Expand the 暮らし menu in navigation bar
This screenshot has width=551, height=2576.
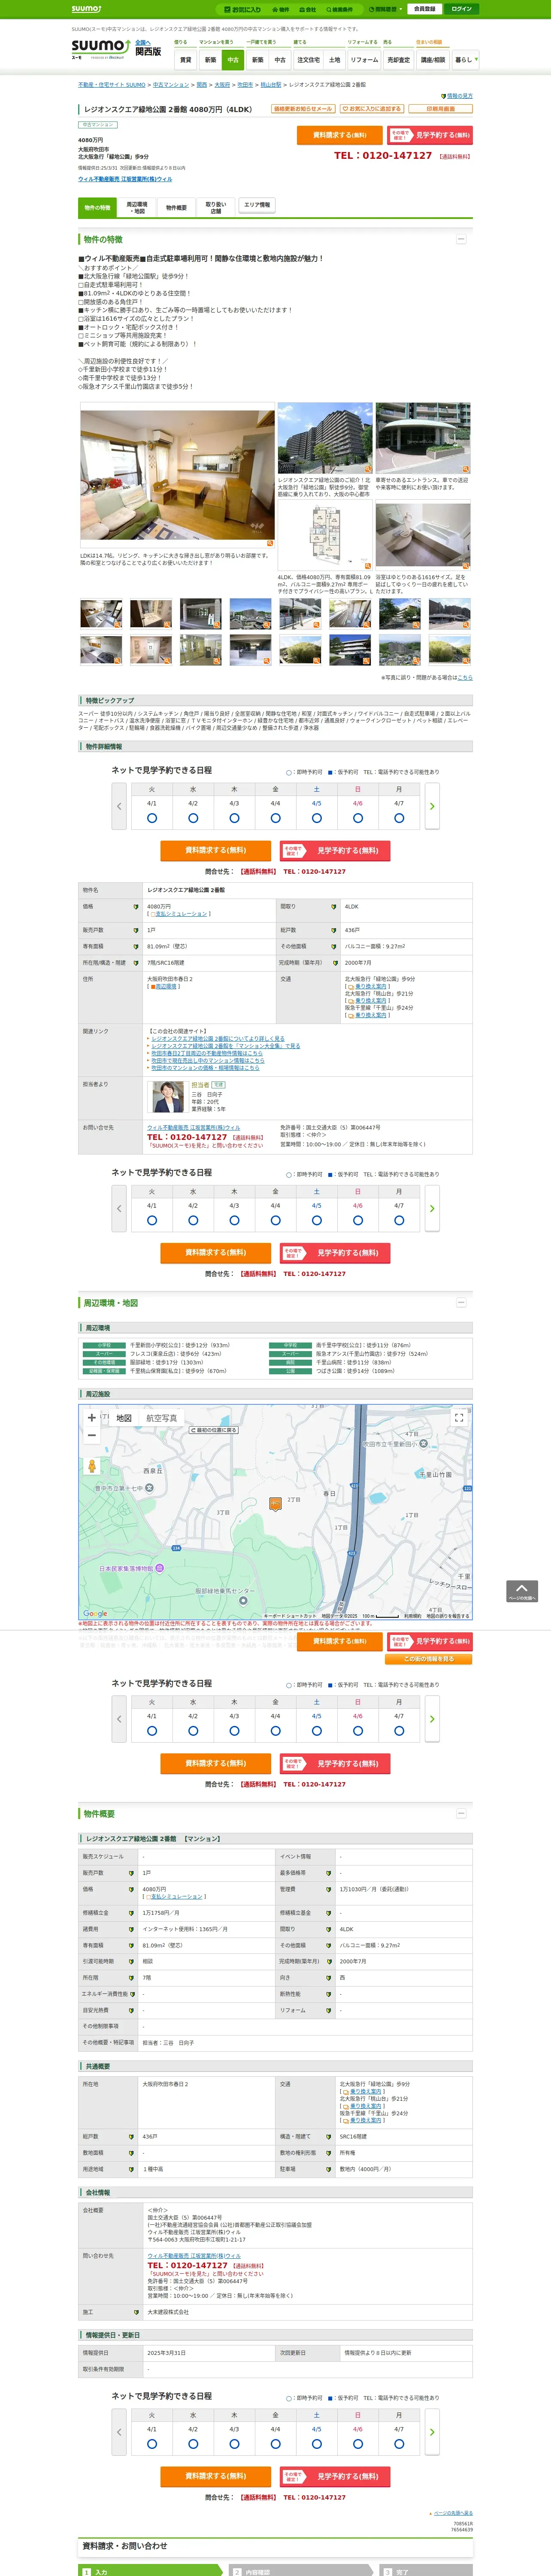pos(465,60)
